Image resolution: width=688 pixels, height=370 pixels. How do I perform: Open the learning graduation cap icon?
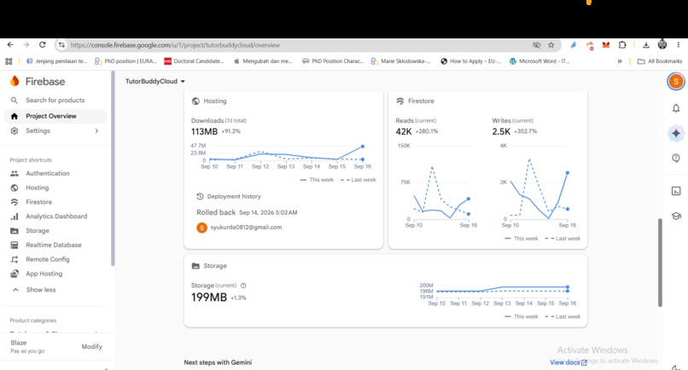pos(676,217)
